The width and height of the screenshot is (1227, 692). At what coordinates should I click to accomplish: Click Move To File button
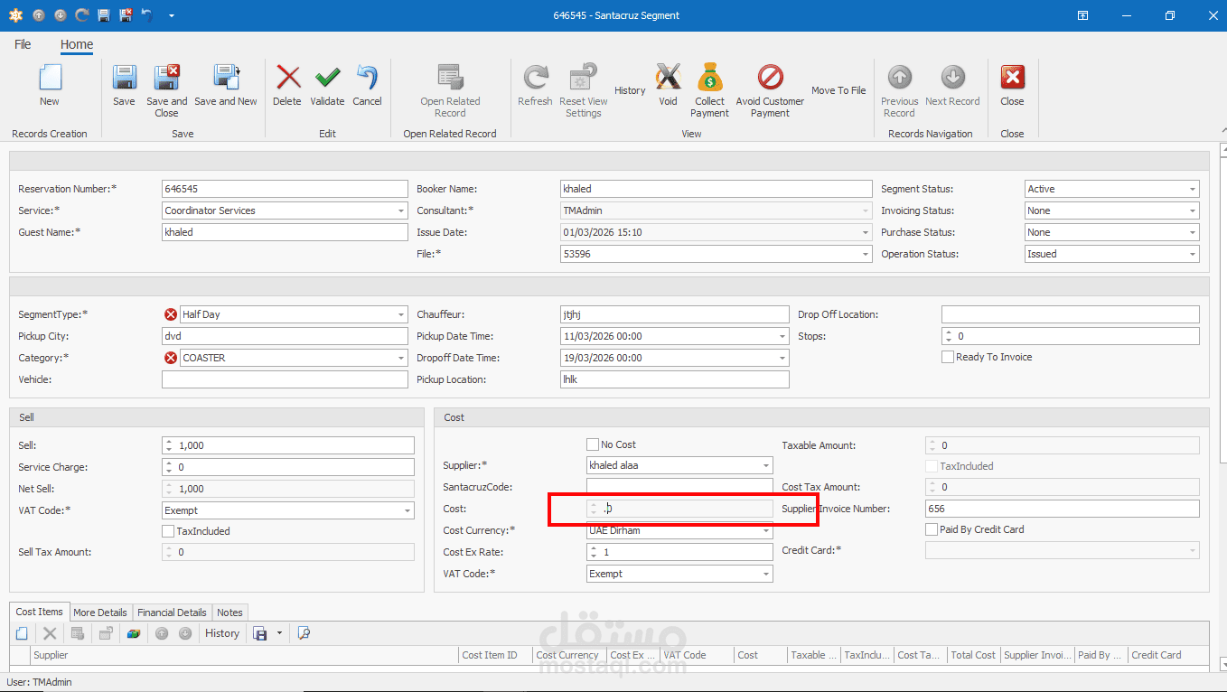pyautogui.click(x=838, y=90)
